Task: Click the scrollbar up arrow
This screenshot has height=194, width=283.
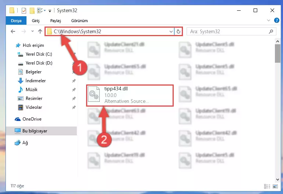Action: pyautogui.click(x=277, y=41)
